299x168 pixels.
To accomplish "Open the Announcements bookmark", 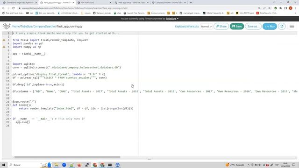I will 156,13.
